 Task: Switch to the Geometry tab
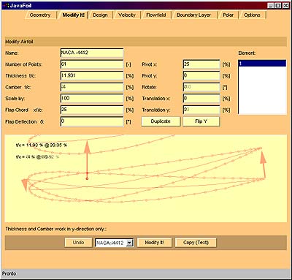point(40,15)
